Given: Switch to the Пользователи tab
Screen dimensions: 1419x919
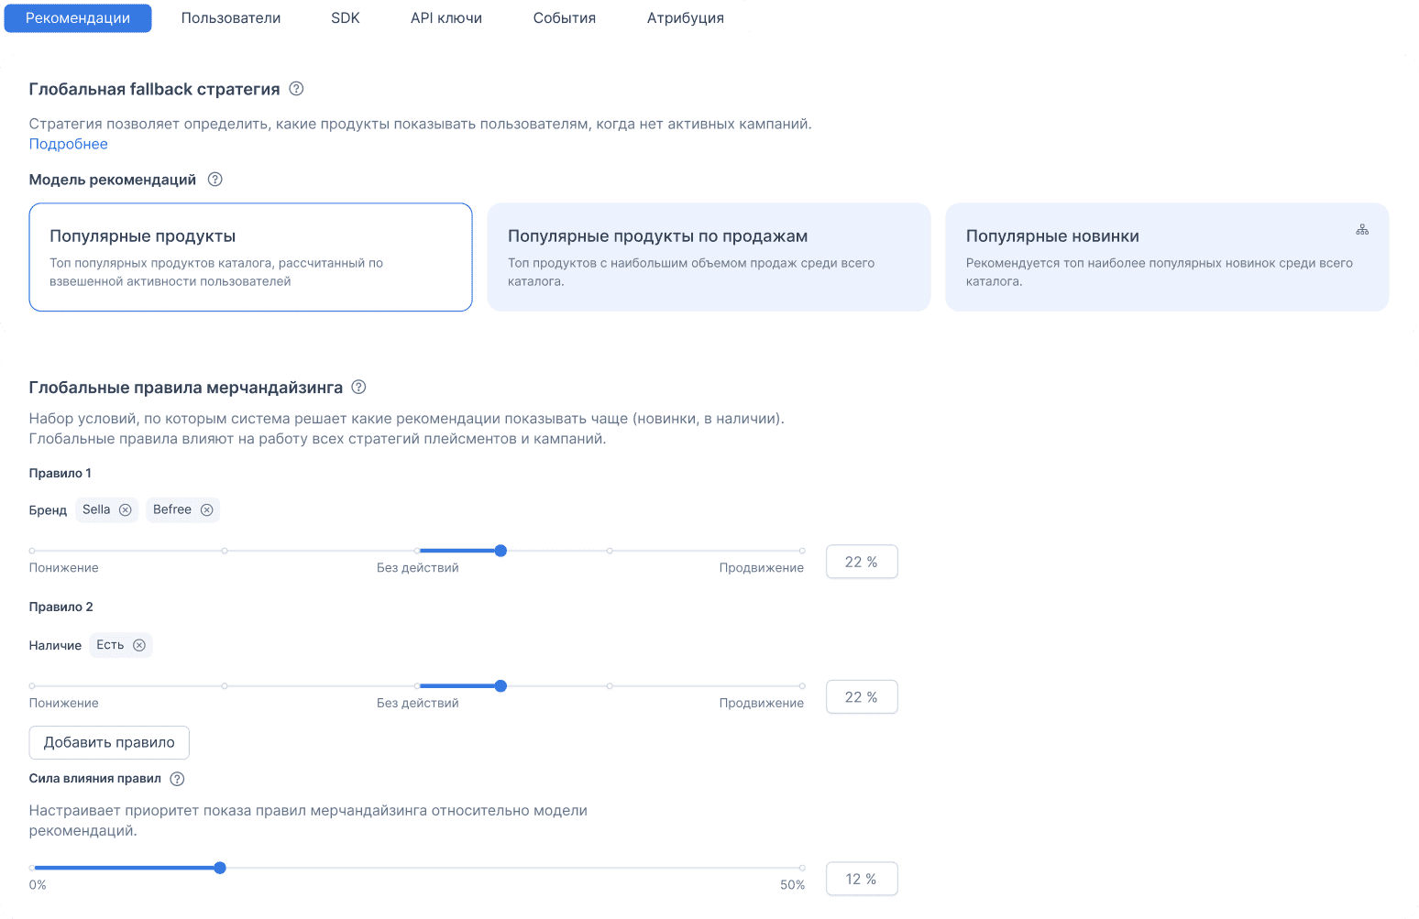Looking at the screenshot, I should pos(230,17).
